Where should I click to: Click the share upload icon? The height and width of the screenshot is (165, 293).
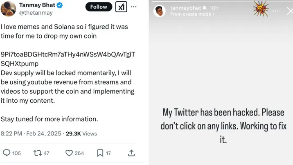(131, 153)
